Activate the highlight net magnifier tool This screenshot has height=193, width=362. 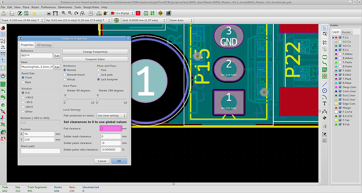point(325,35)
